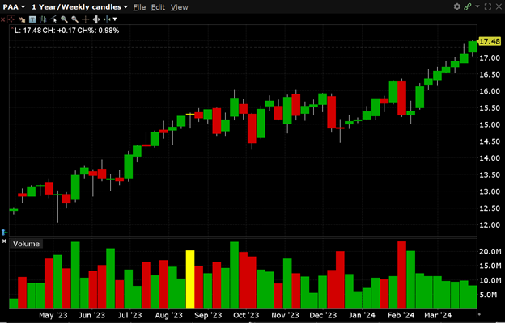Maximize chart with fullscreen icon

click(x=488, y=6)
